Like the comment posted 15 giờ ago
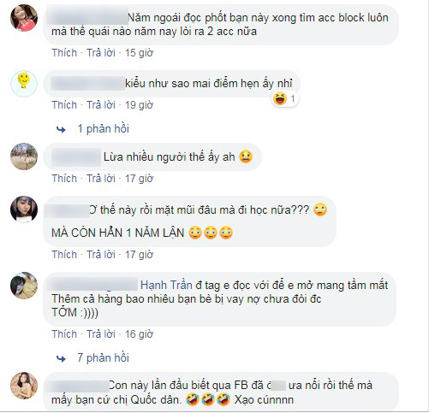This screenshot has height=413, width=429. click(x=64, y=53)
